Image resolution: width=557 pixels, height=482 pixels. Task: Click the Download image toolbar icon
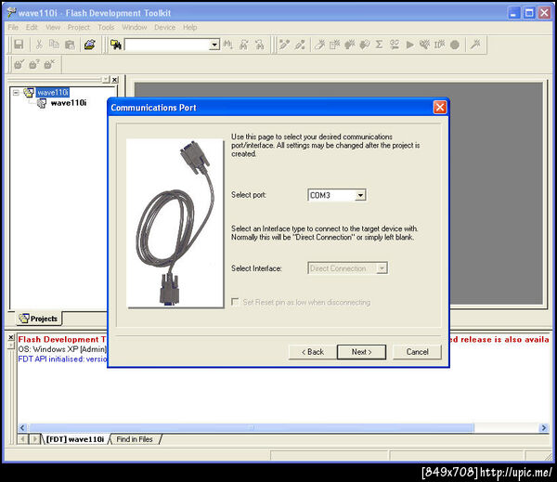pyautogui.click(x=365, y=45)
